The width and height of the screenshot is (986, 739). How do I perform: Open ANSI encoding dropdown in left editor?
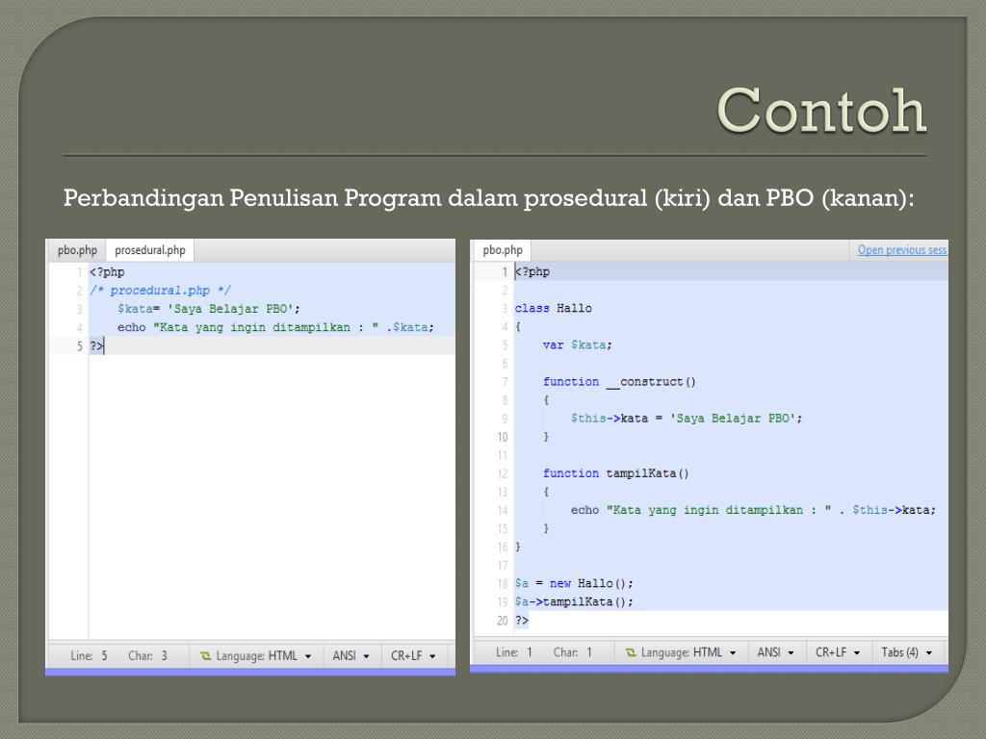pos(350,656)
